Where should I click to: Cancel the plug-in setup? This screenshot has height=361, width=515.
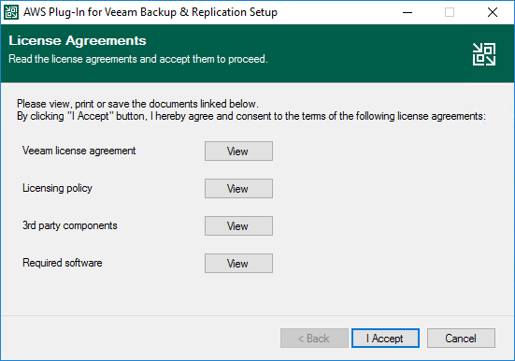pyautogui.click(x=461, y=338)
